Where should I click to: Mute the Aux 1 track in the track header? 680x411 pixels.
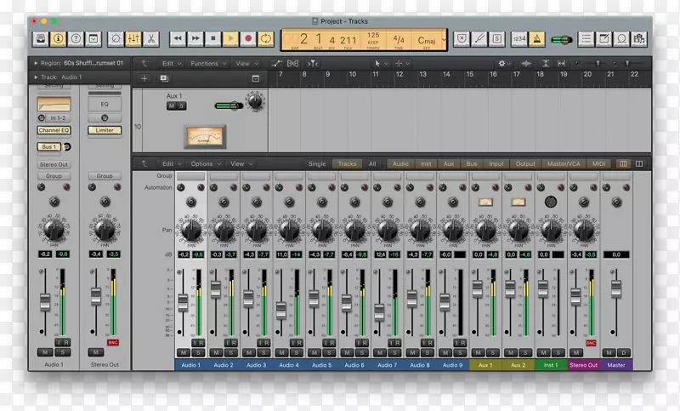pyautogui.click(x=172, y=106)
